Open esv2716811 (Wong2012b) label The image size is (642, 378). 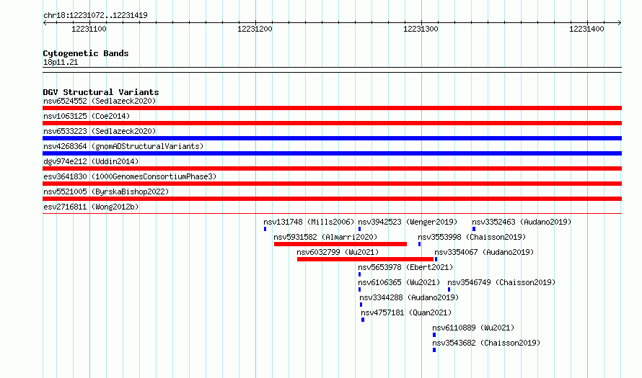point(91,207)
